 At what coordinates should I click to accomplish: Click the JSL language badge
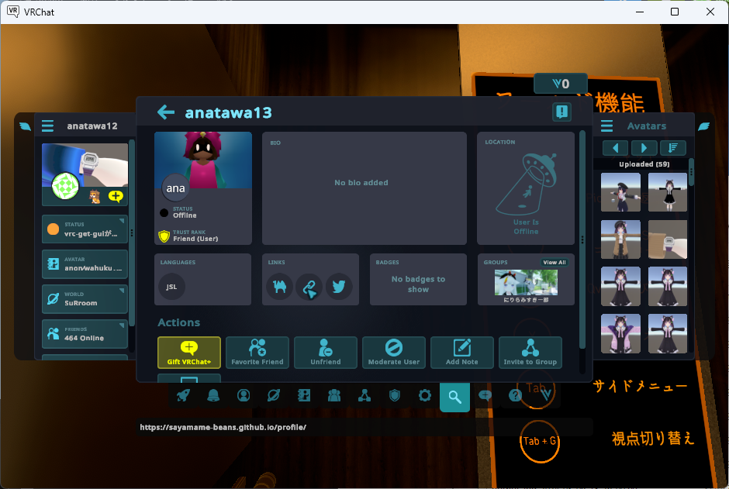click(x=171, y=287)
